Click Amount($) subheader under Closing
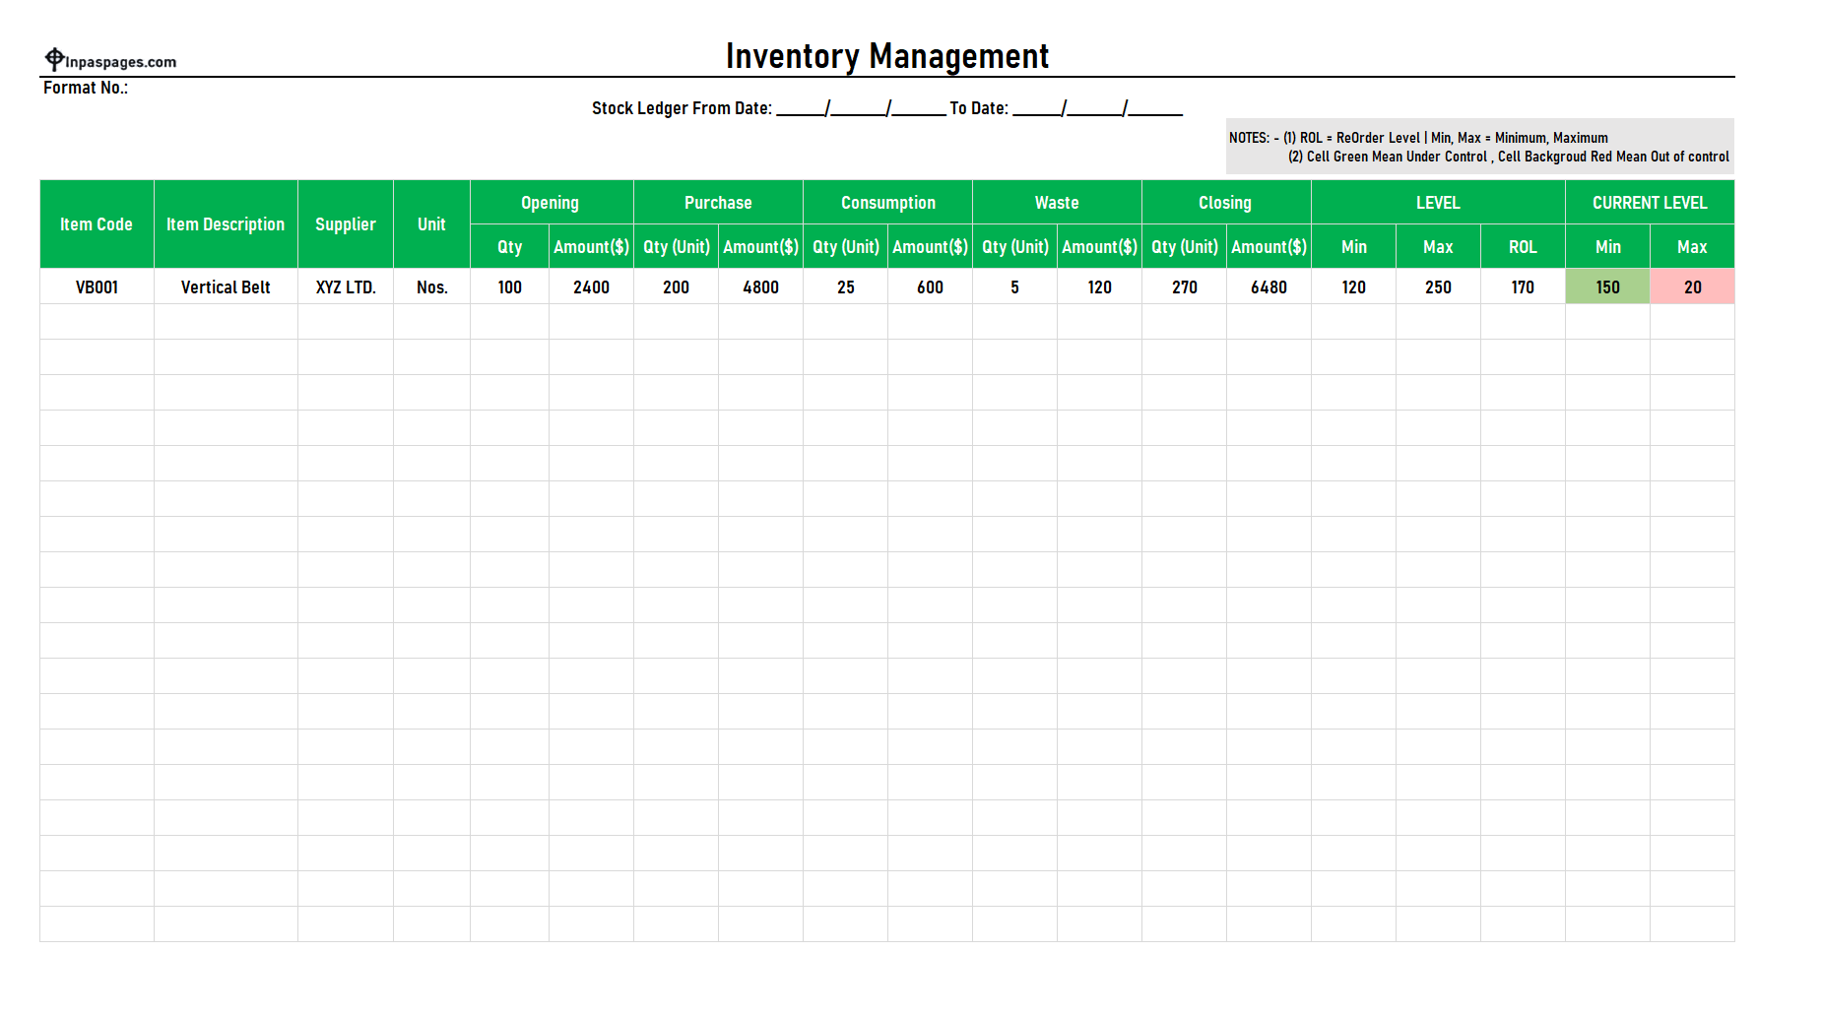Screen dimensions: 1822x1016 pyautogui.click(x=1269, y=246)
